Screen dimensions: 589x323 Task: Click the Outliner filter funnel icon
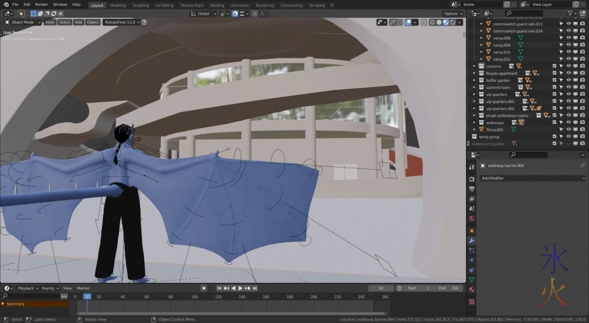[569, 13]
